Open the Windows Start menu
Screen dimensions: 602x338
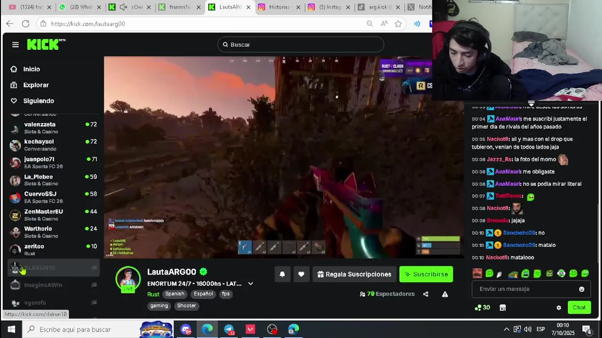(x=11, y=330)
